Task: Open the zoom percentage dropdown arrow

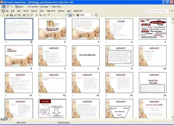Action: tap(92, 15)
